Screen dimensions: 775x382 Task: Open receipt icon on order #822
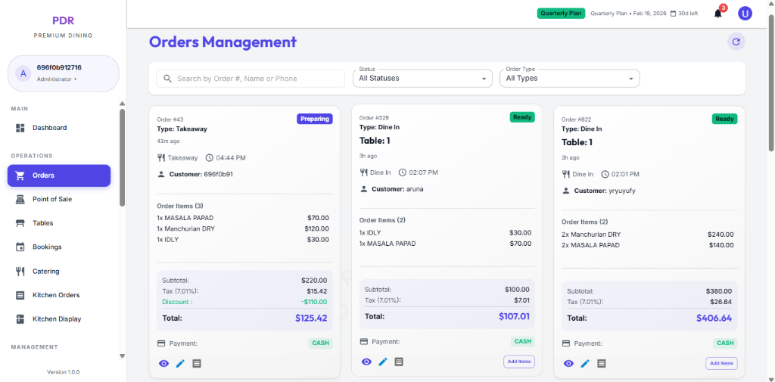pyautogui.click(x=602, y=363)
